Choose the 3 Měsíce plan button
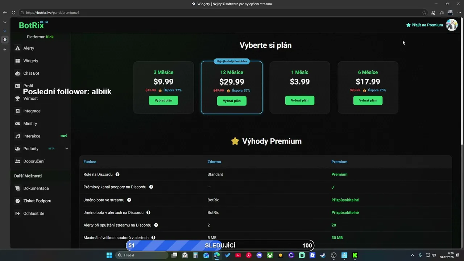The height and width of the screenshot is (261, 464). [163, 100]
